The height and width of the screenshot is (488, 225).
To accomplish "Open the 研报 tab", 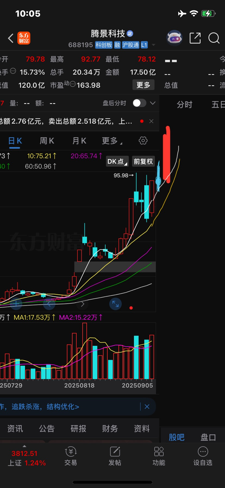I will 78,429.
